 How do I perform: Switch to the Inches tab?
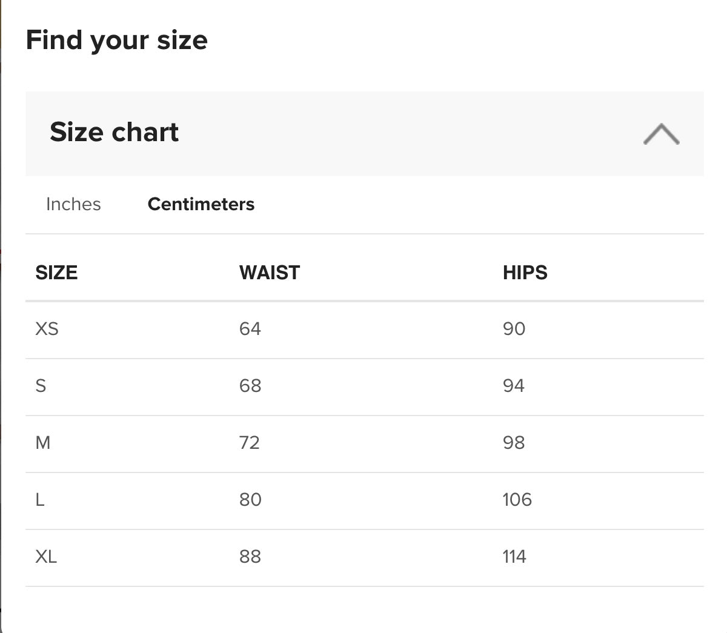click(73, 204)
